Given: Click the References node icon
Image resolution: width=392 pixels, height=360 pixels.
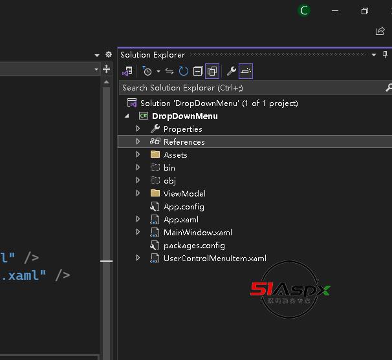Looking at the screenshot, I should click(155, 142).
